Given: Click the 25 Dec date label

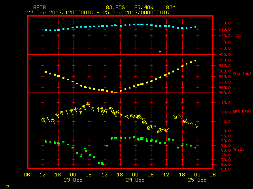Looking at the screenshot, I should (x=197, y=180).
